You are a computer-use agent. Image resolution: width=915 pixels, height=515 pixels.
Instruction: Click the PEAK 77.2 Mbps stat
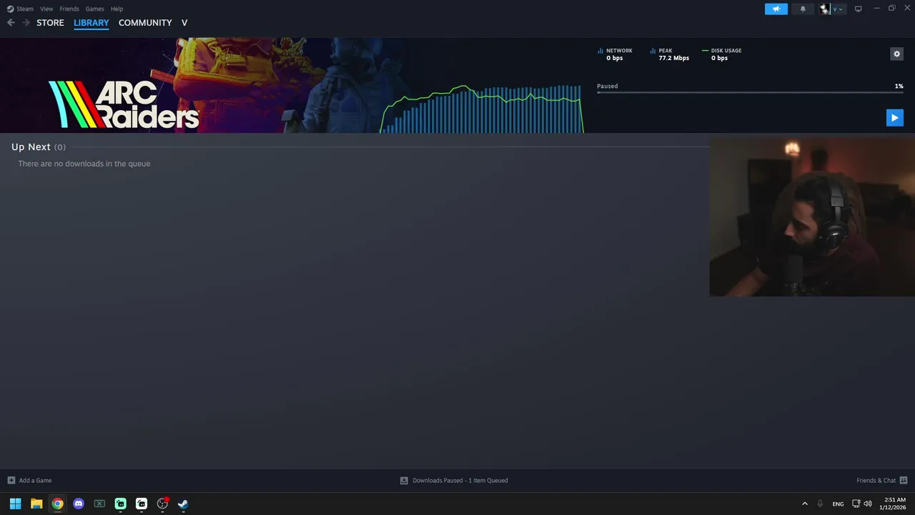[670, 54]
